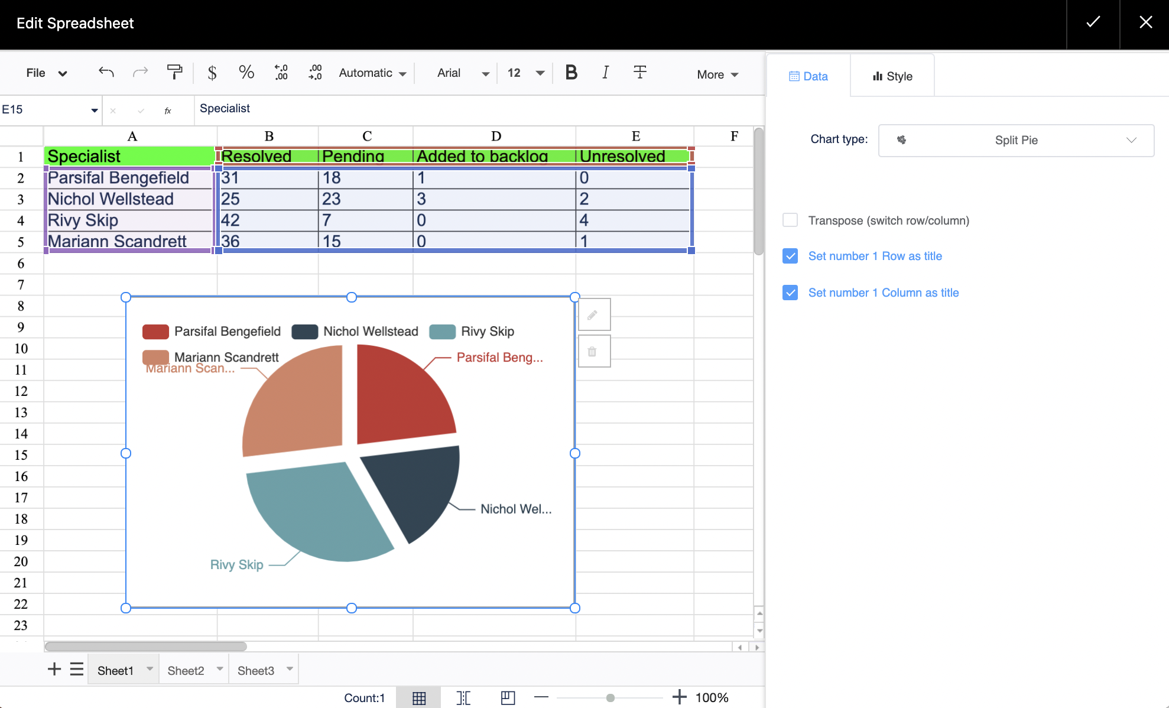The height and width of the screenshot is (708, 1169).
Task: Open the Arial font dropdown
Action: [x=463, y=73]
